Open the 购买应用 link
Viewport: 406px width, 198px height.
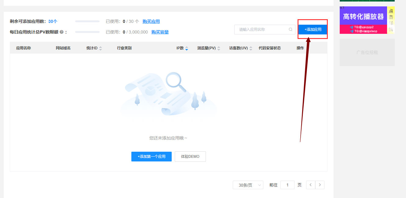click(x=151, y=21)
